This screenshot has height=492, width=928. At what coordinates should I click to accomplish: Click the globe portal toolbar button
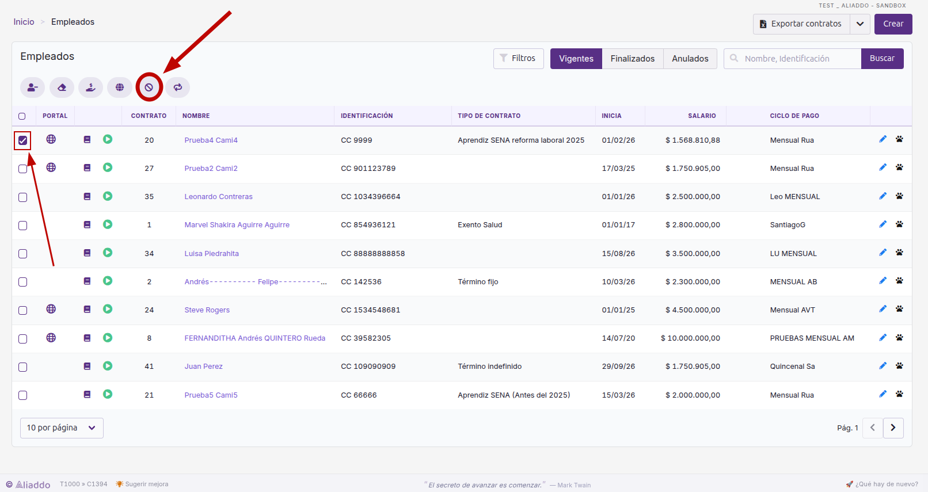(x=120, y=87)
